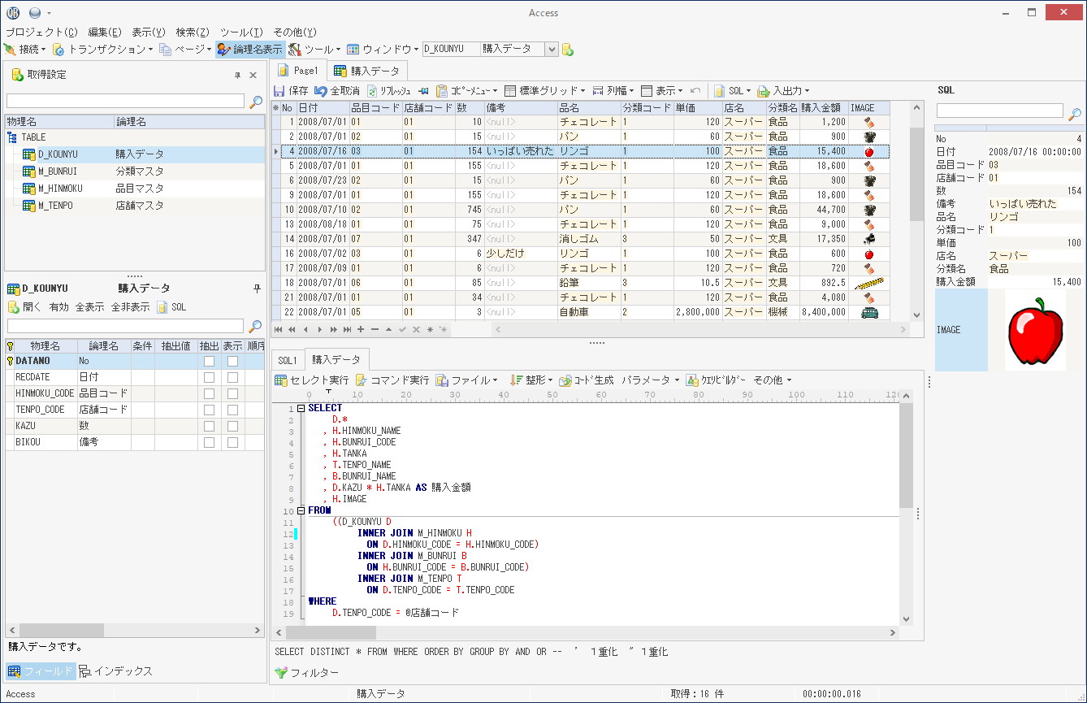Click the リフレッシュ (refresh) icon

pyautogui.click(x=378, y=90)
